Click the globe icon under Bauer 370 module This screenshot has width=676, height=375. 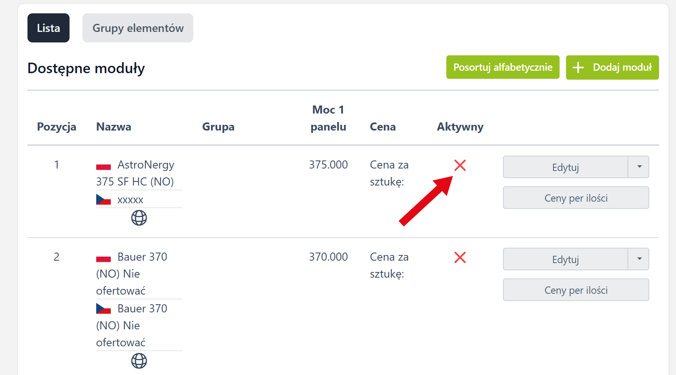[139, 361]
